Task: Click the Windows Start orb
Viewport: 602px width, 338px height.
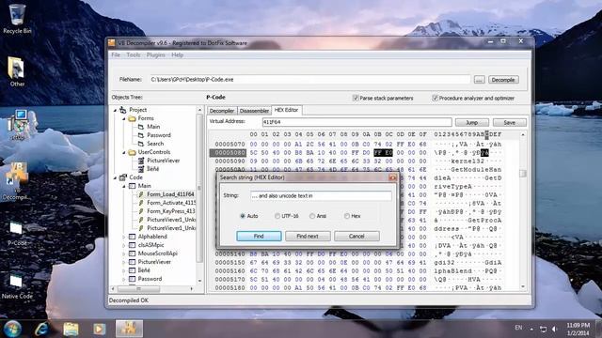Action: 12,329
